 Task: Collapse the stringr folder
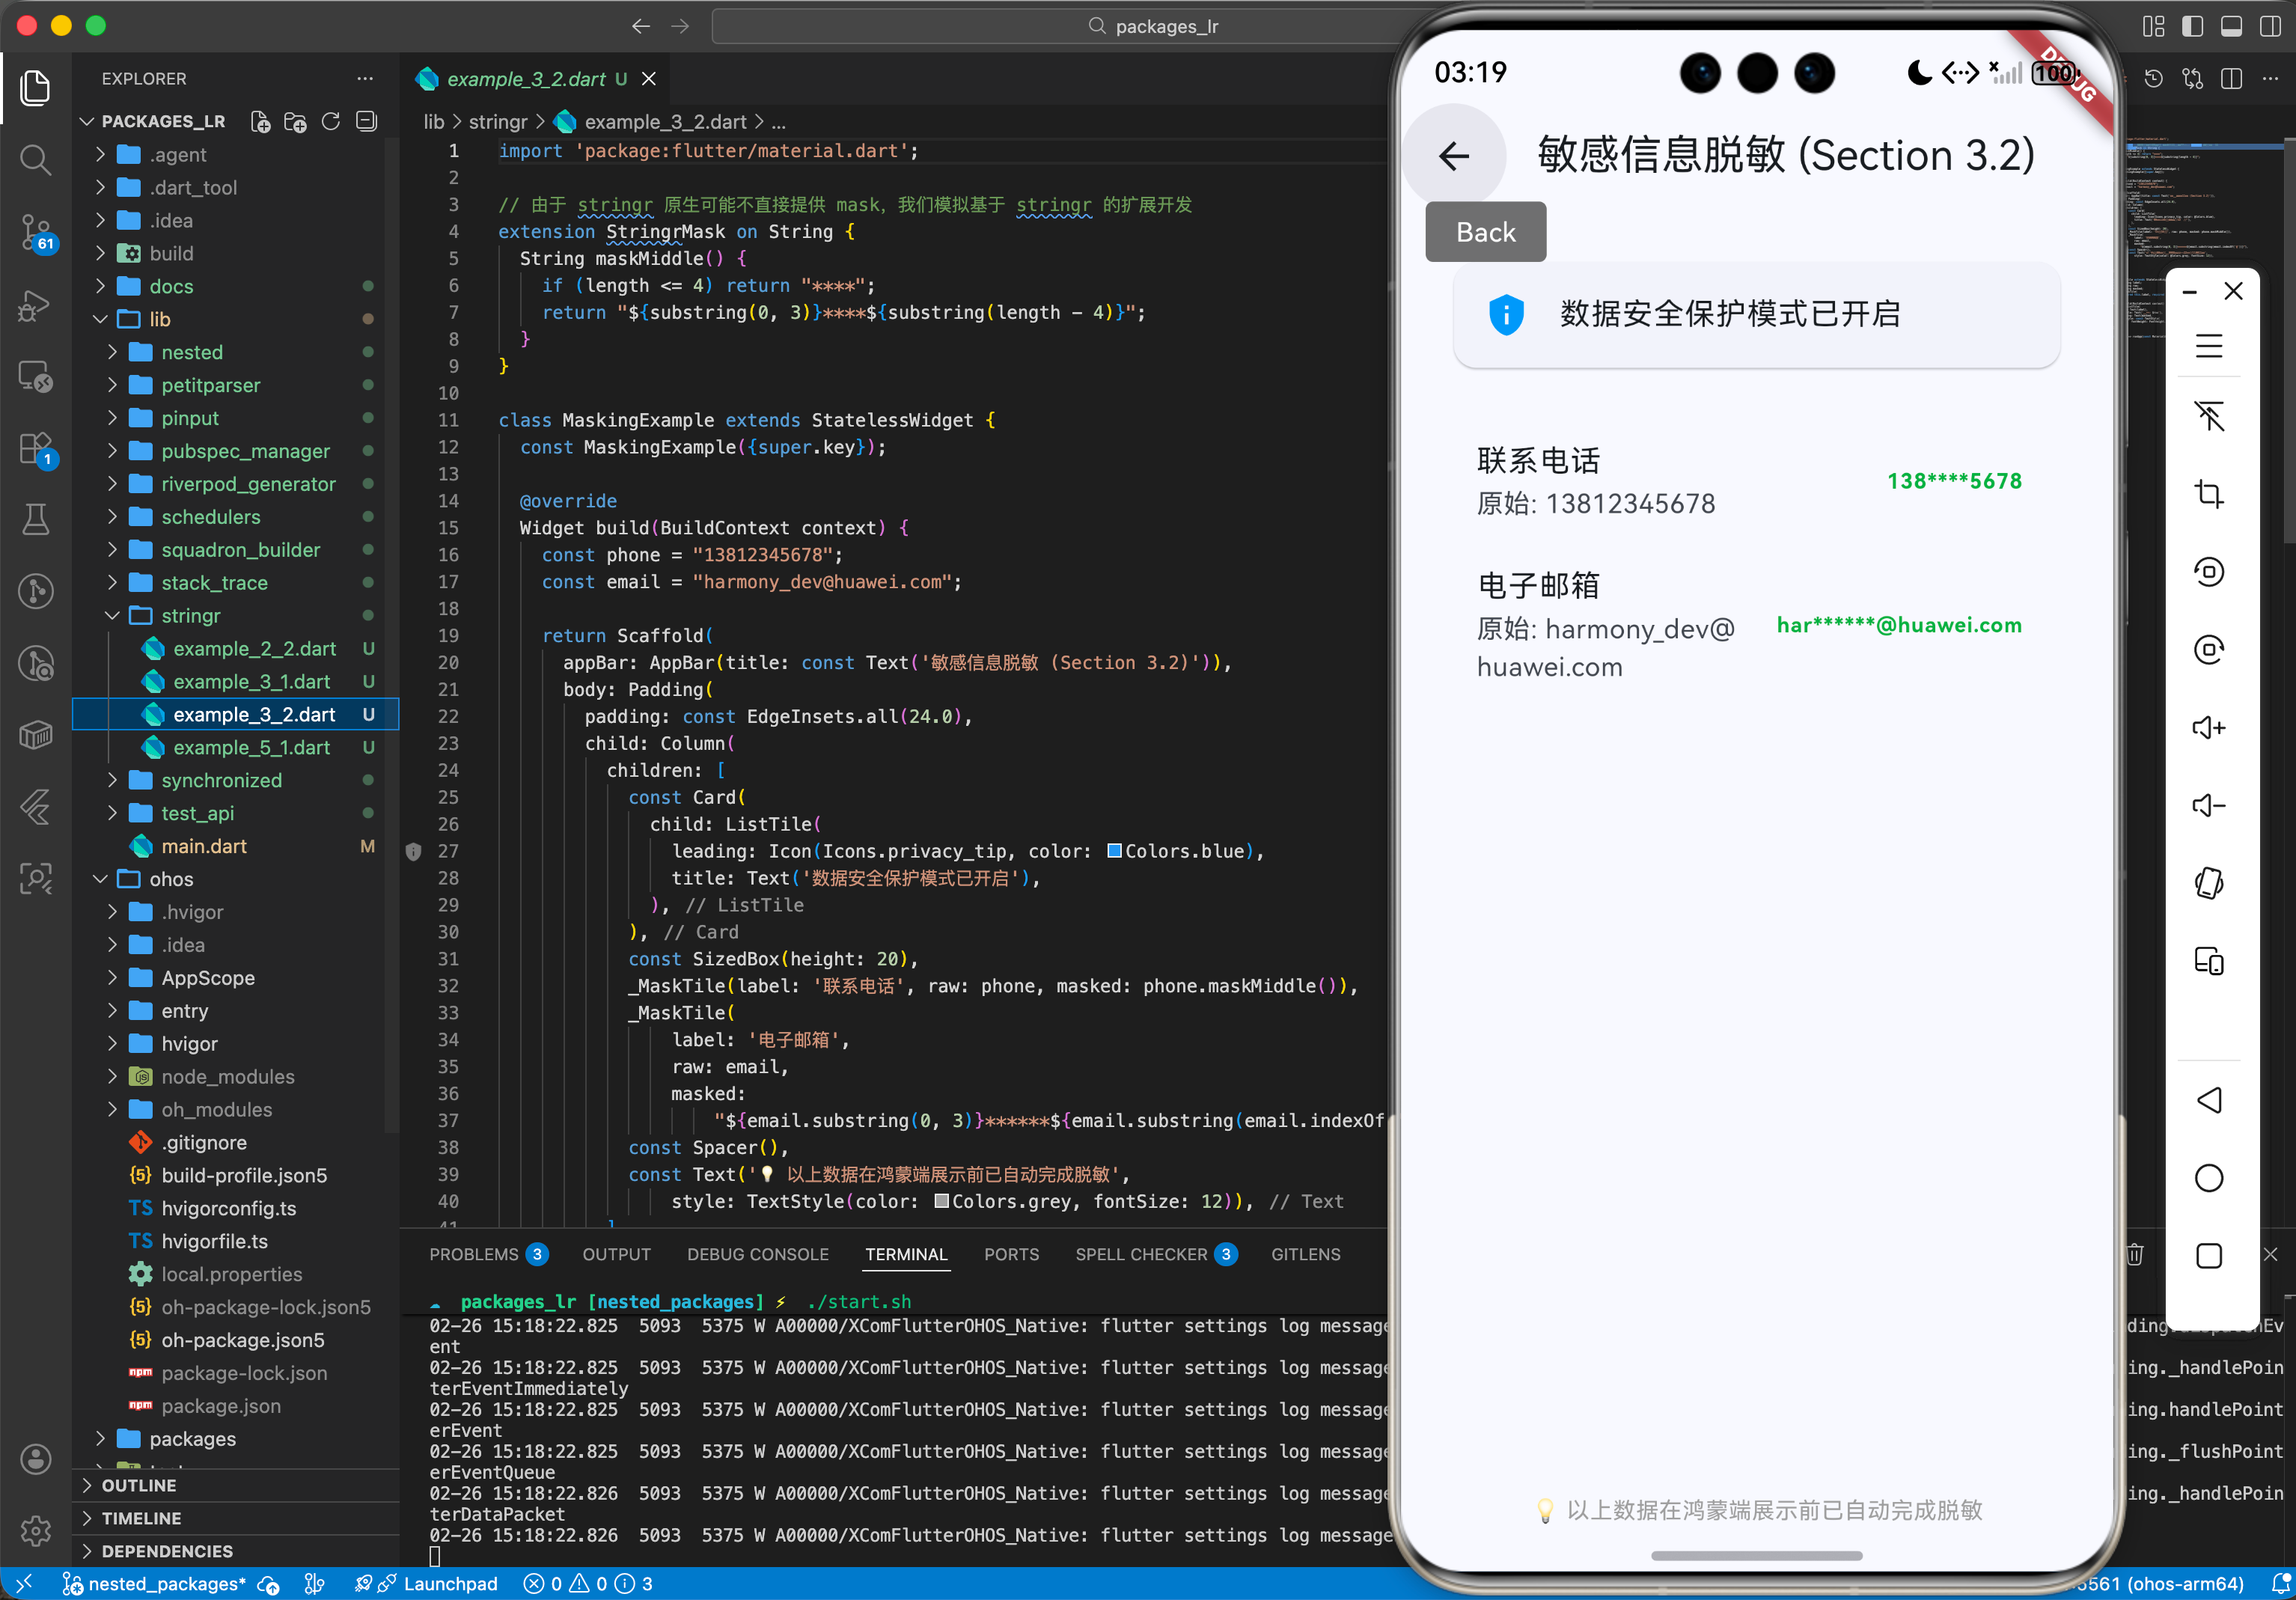(x=236, y=616)
